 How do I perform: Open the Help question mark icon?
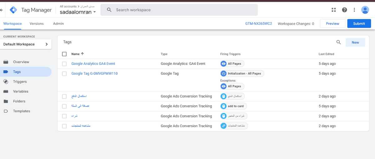pos(344,10)
